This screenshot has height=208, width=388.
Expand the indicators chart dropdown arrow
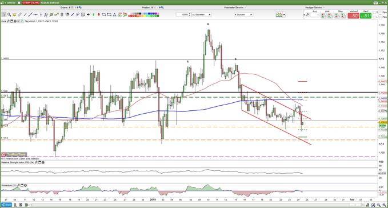click(x=284, y=15)
